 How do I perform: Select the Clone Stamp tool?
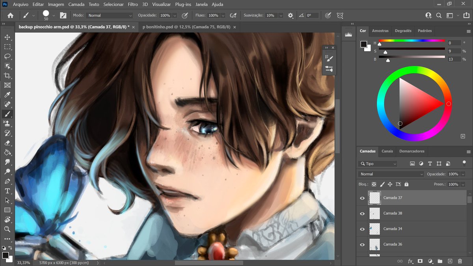[7, 123]
